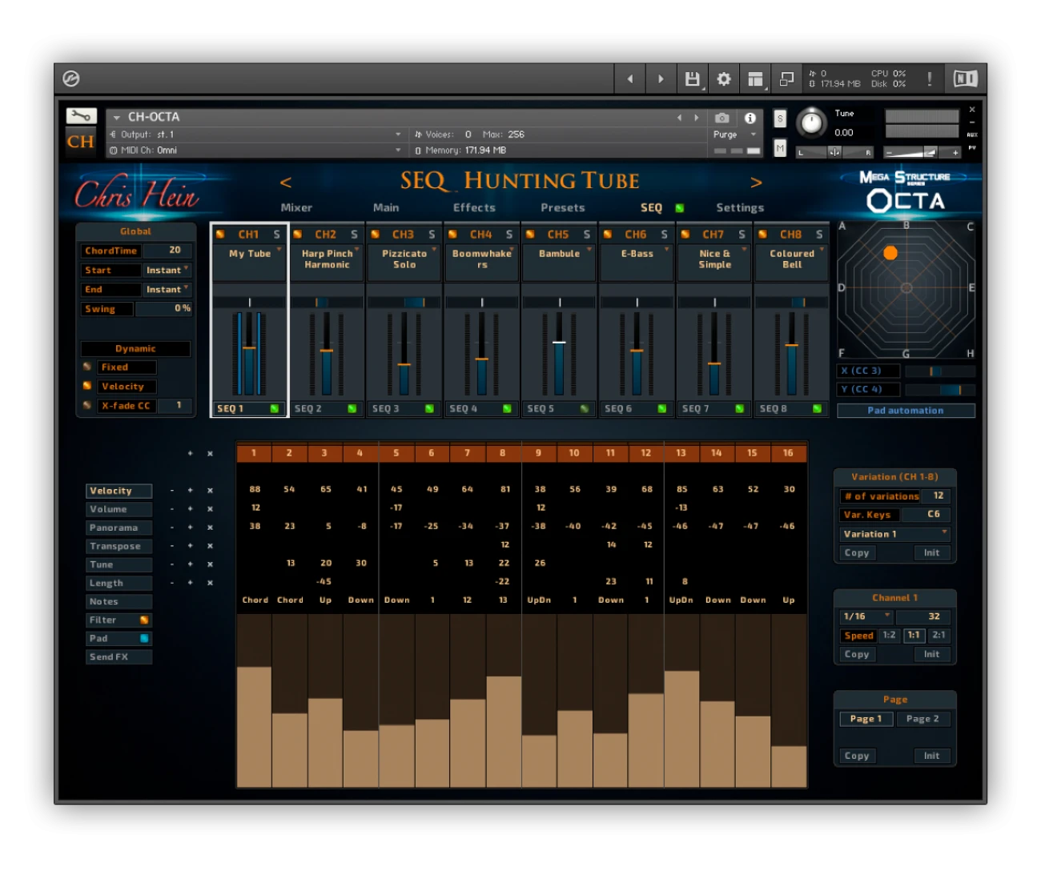Click the CH5 volume fader
1041x875 pixels.
point(559,343)
